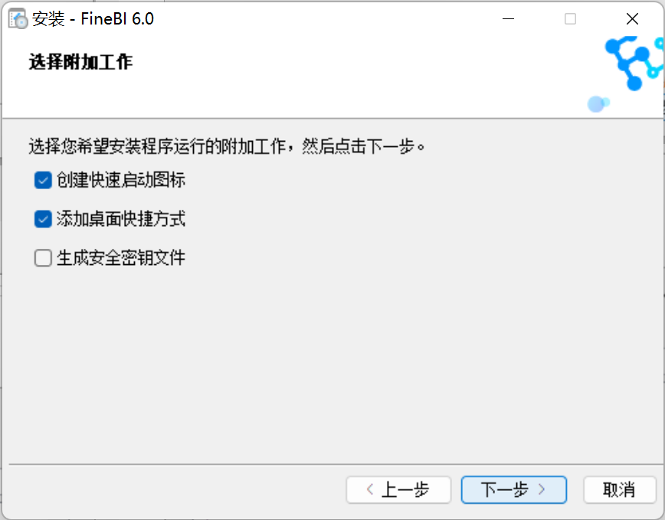
Task: Click the 选择附加工作 heading
Action: coord(80,62)
